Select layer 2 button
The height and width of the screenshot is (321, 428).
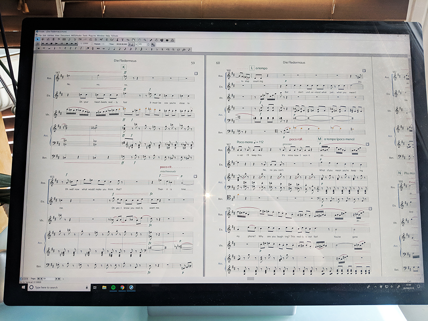[23, 279]
